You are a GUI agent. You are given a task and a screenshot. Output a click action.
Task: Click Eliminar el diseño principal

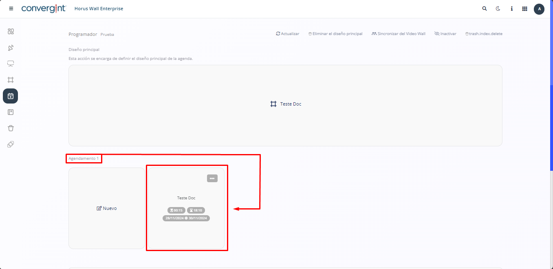[335, 34]
